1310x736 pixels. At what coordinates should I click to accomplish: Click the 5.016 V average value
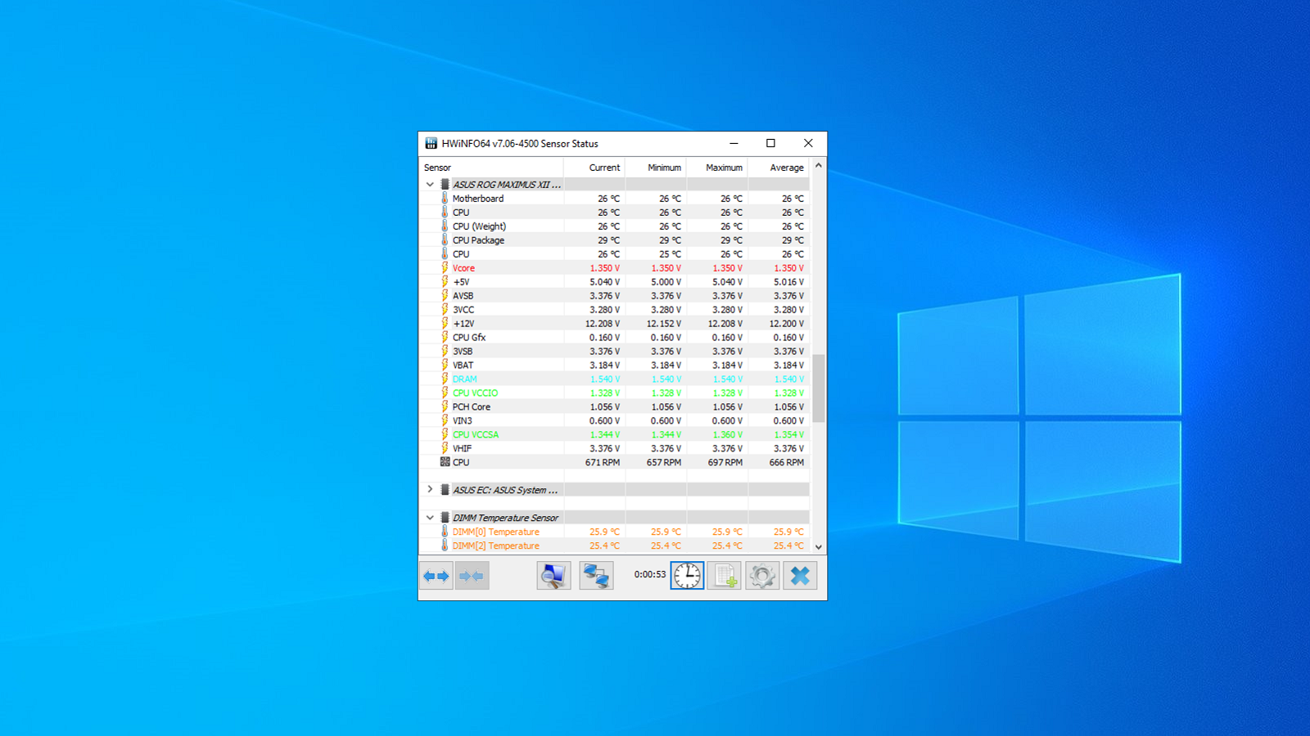(x=789, y=282)
